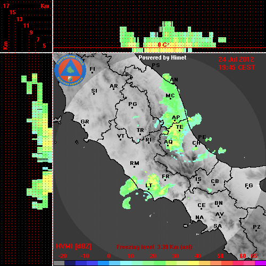Click the RM city label
The image size is (266, 266).
click(135, 163)
